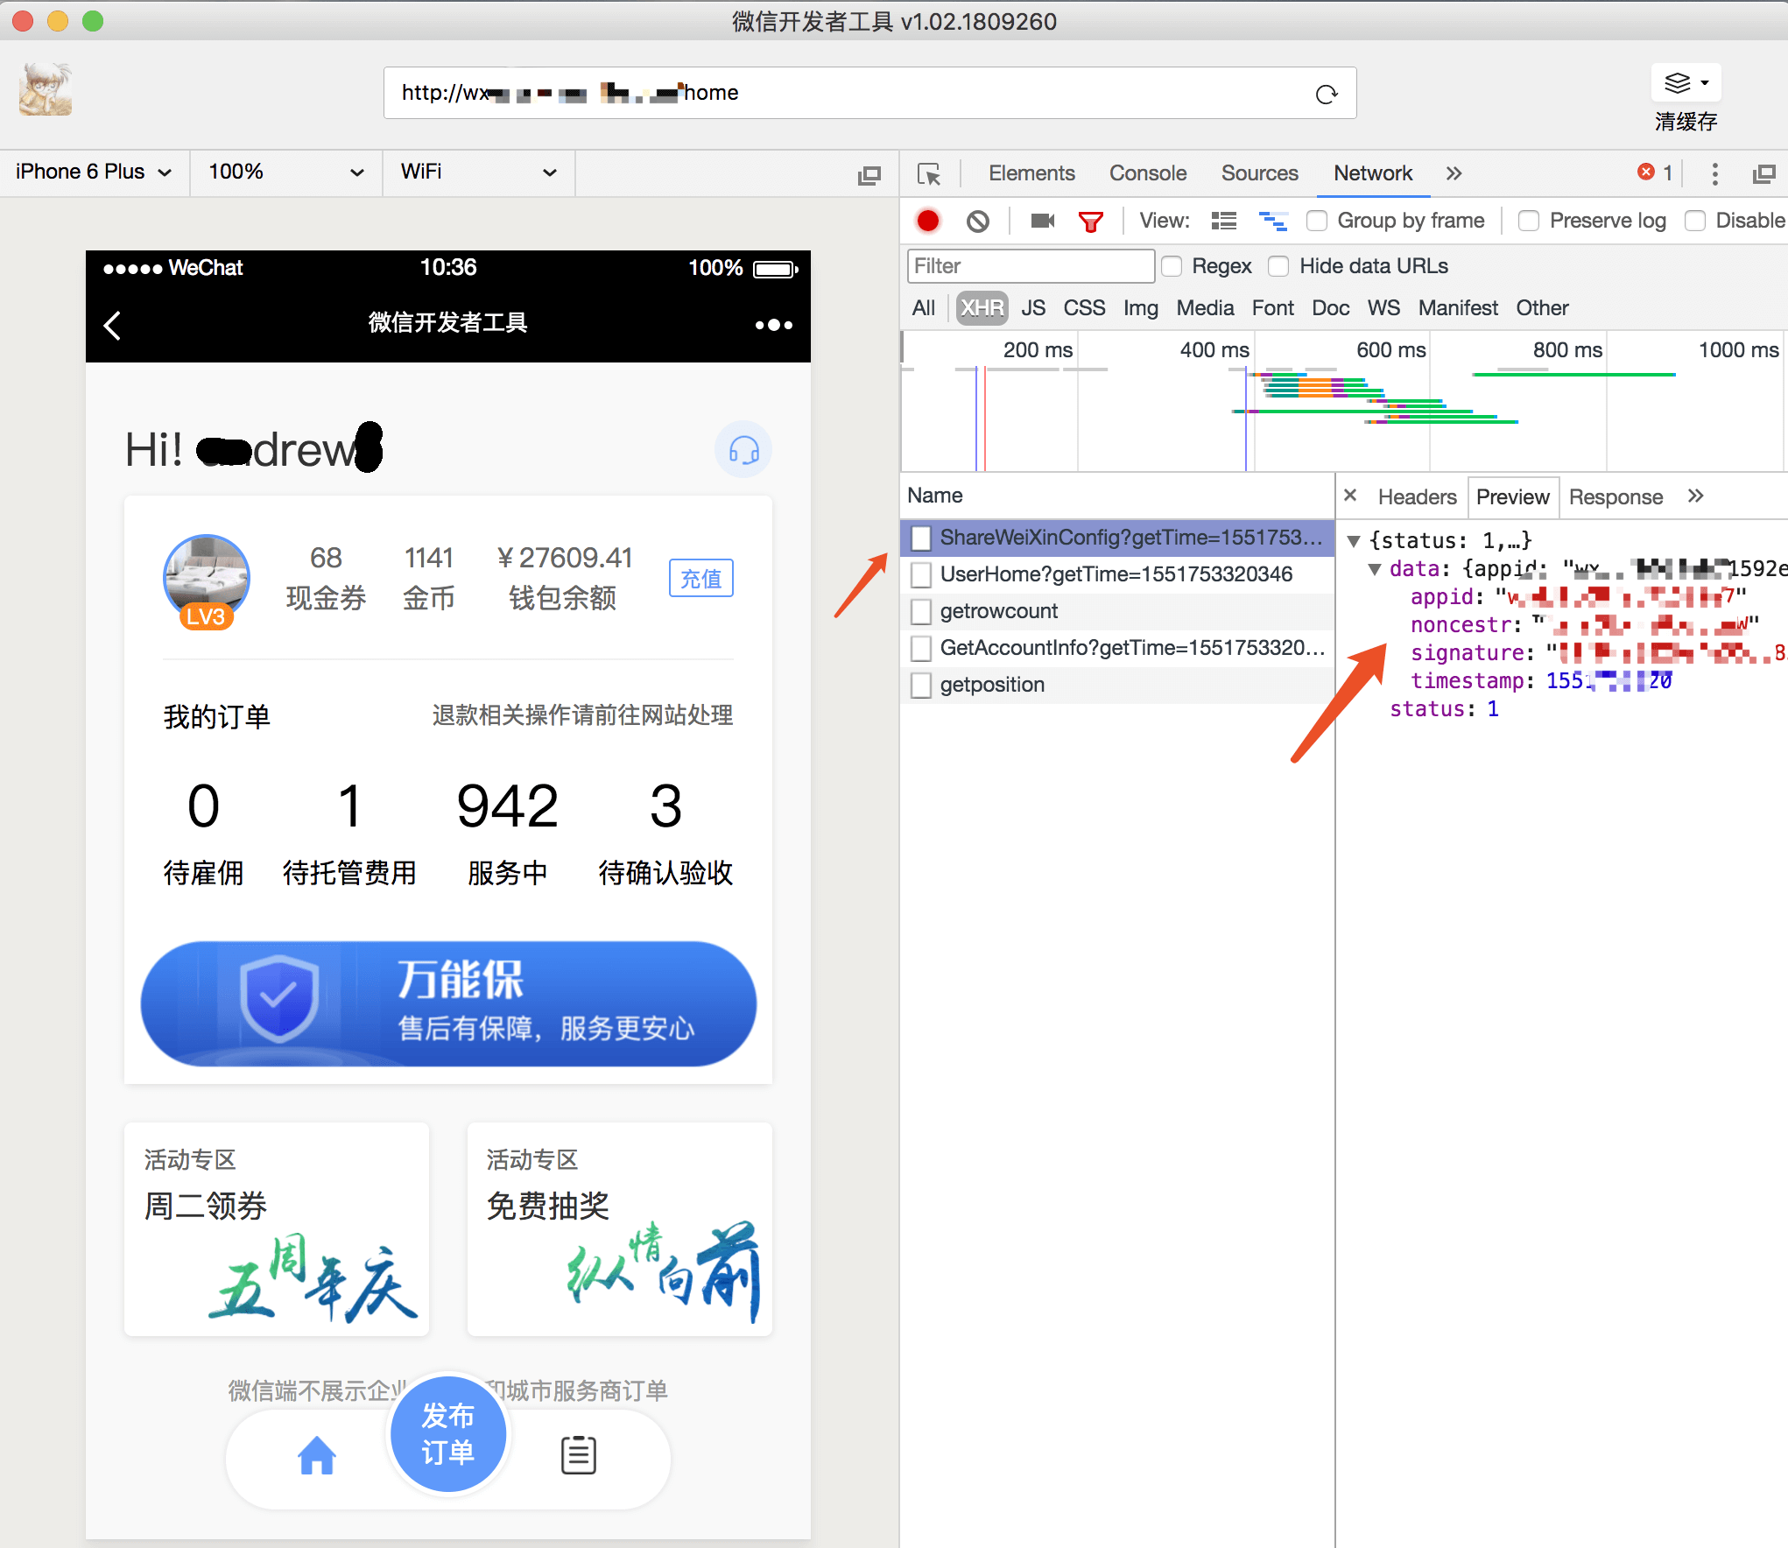
Task: Collapse the data object in preview
Action: click(1375, 569)
